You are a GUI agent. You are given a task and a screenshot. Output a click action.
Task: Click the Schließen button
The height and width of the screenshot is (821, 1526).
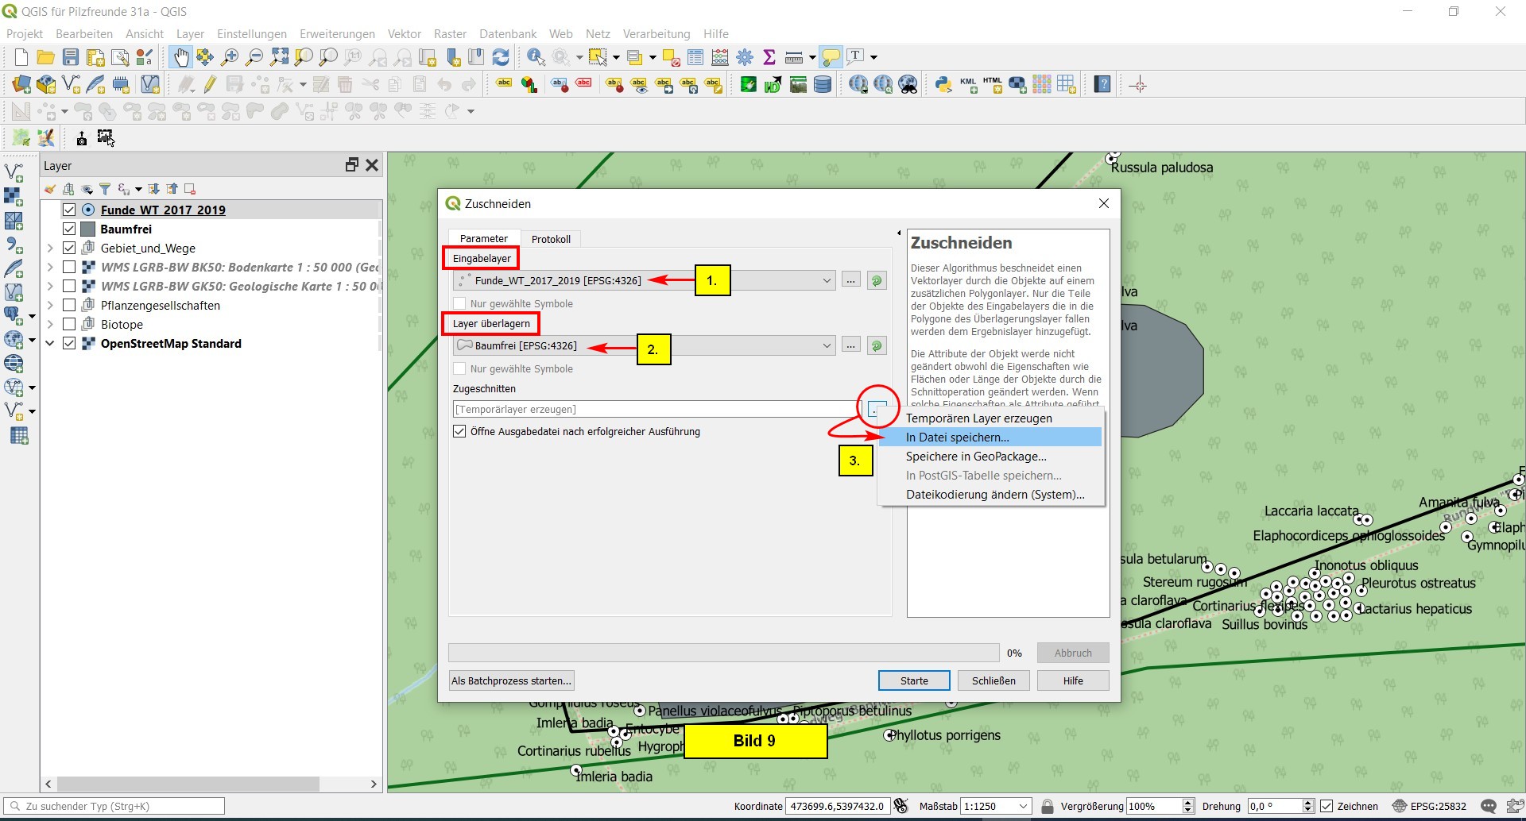[993, 680]
